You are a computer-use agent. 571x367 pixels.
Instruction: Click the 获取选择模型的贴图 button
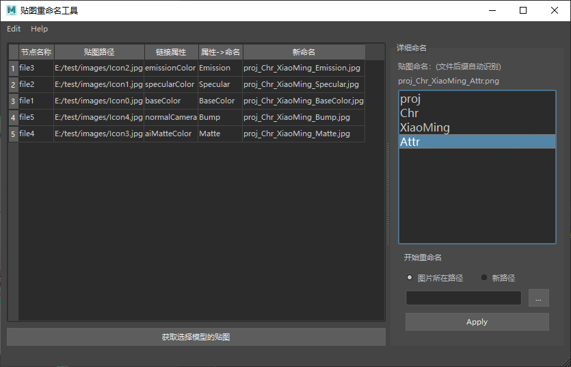(x=196, y=337)
